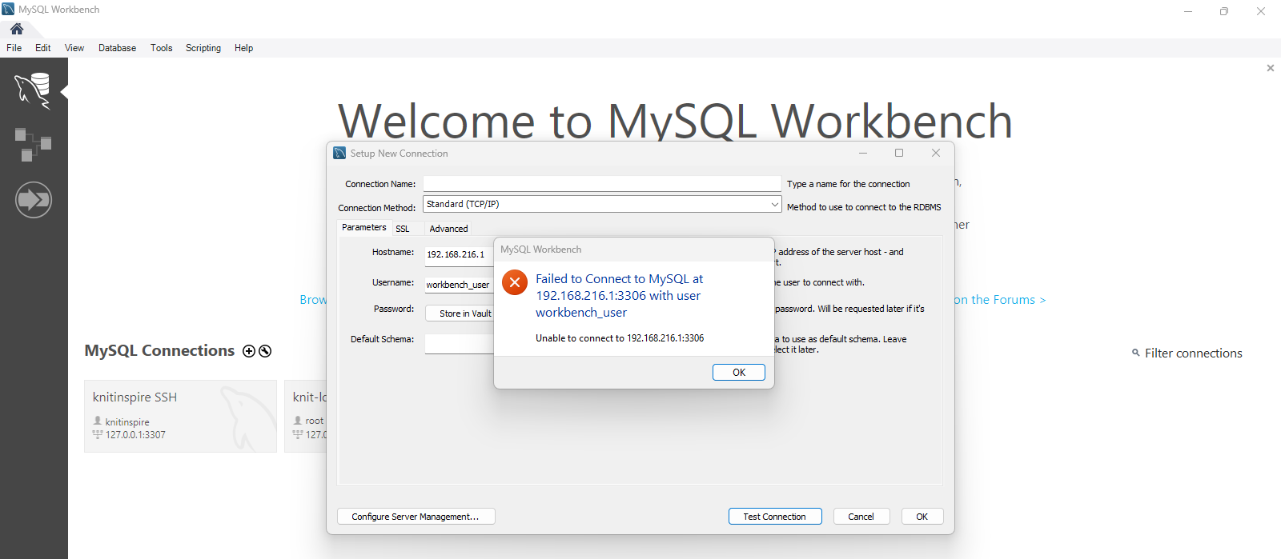Minimize the Setup New Connection dialog
This screenshot has height=559, width=1281.
point(863,153)
